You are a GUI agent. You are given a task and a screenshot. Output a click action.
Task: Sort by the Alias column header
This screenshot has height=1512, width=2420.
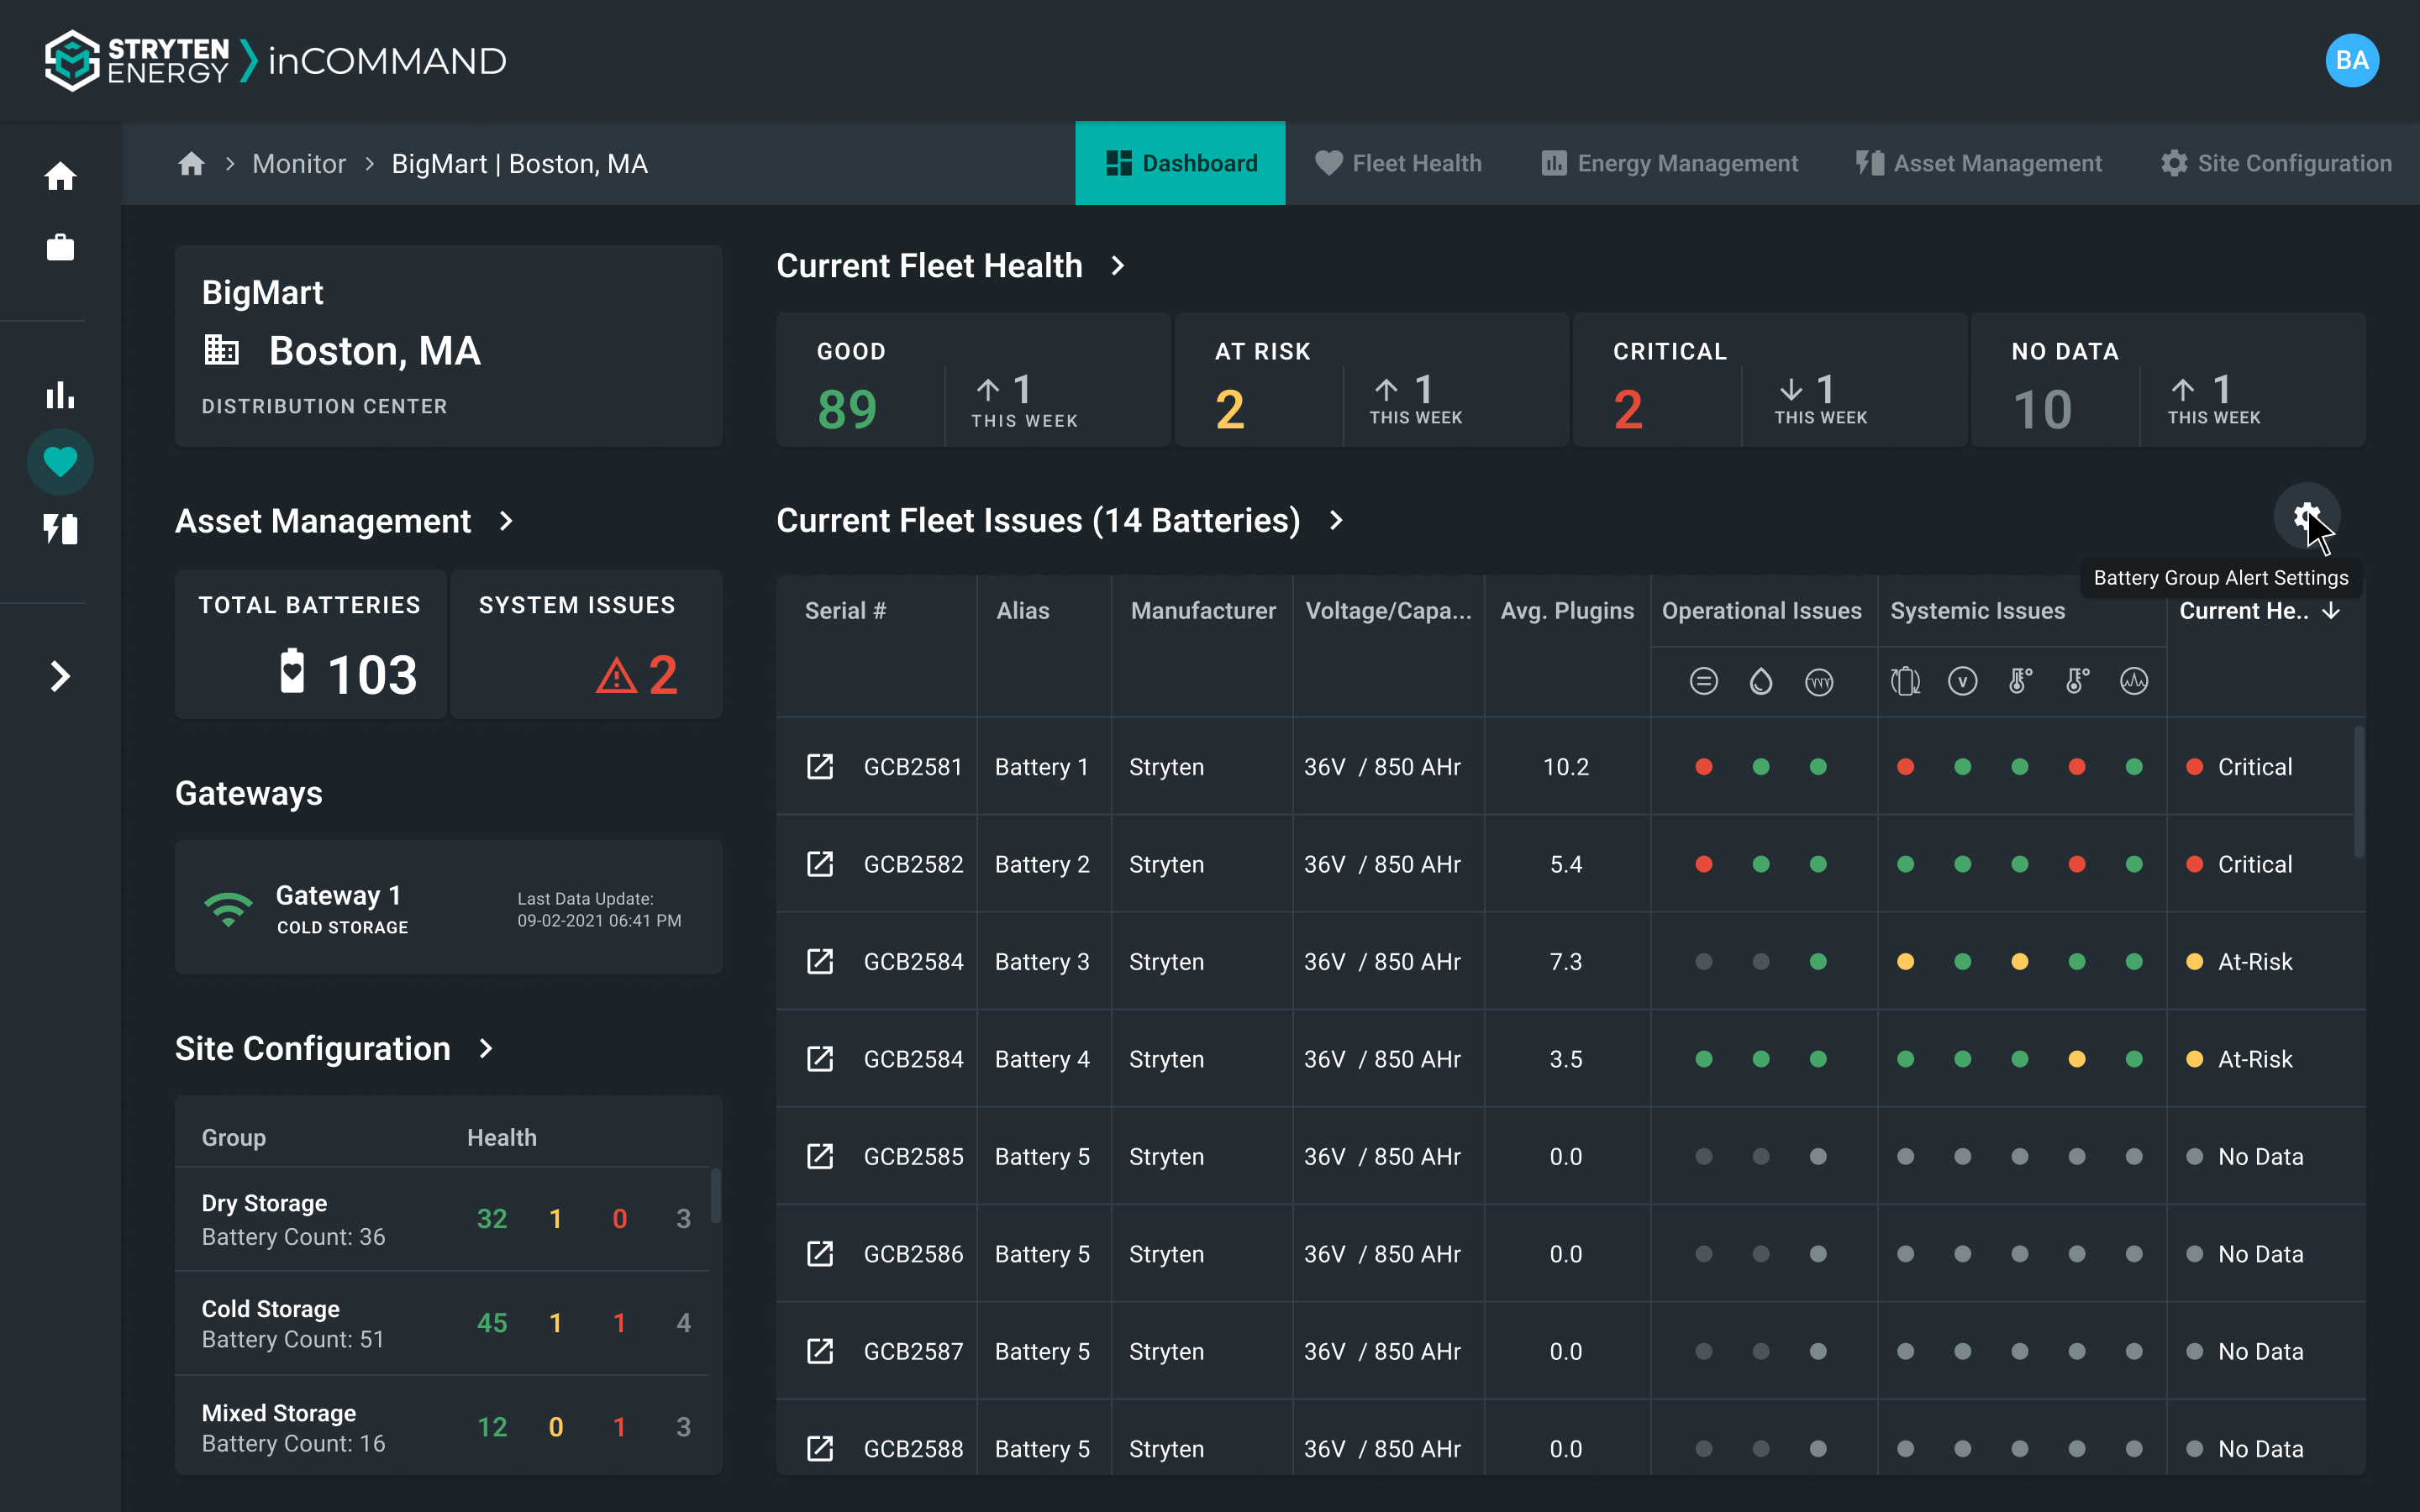[1023, 610]
